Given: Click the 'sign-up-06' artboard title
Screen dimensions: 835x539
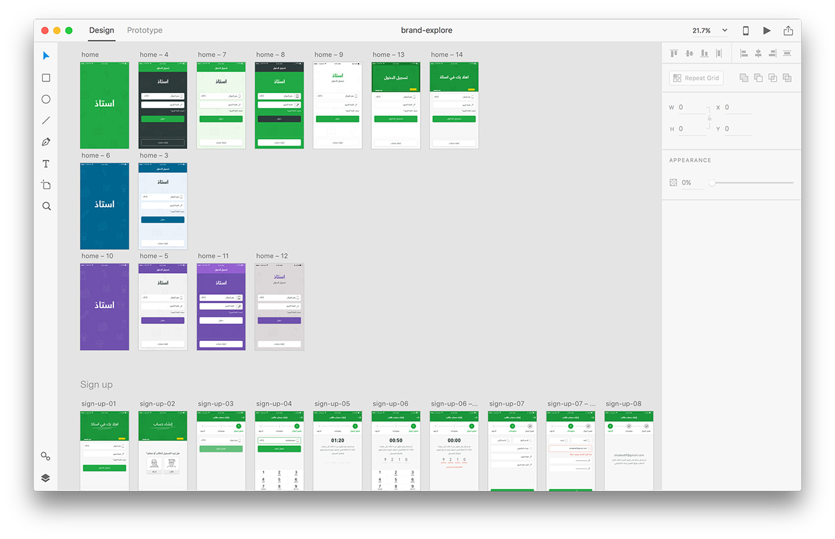Looking at the screenshot, I should tap(391, 404).
